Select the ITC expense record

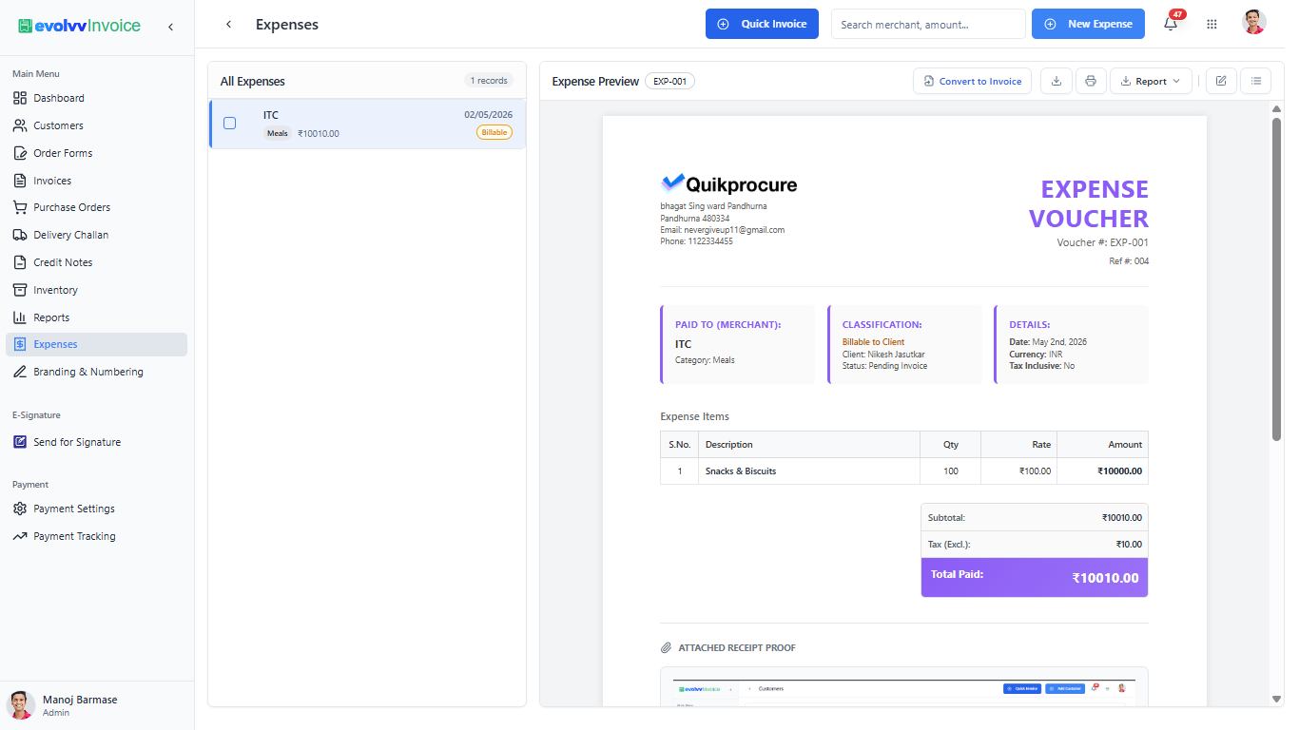point(367,124)
